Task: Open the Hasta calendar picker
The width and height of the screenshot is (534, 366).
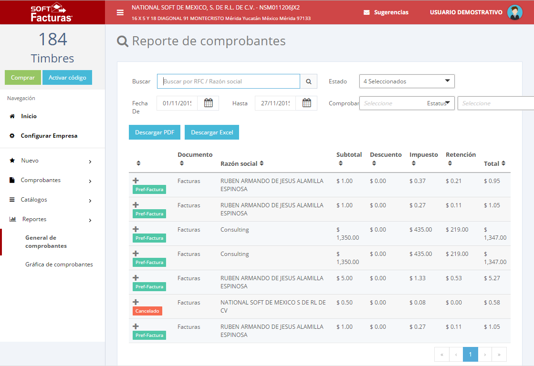Action: pos(306,103)
